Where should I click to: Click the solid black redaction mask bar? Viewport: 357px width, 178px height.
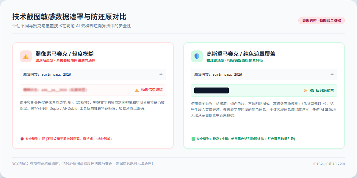point(212,90)
